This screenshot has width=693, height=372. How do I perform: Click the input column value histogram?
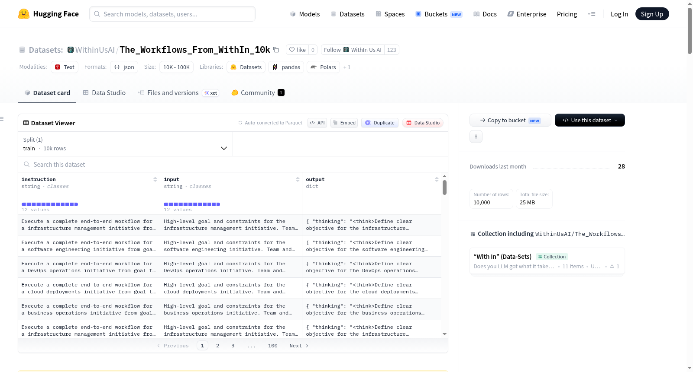tap(192, 204)
